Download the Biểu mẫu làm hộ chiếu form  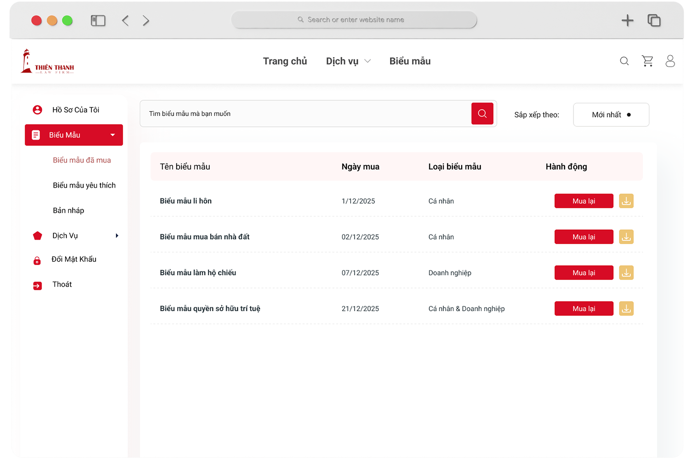point(626,273)
